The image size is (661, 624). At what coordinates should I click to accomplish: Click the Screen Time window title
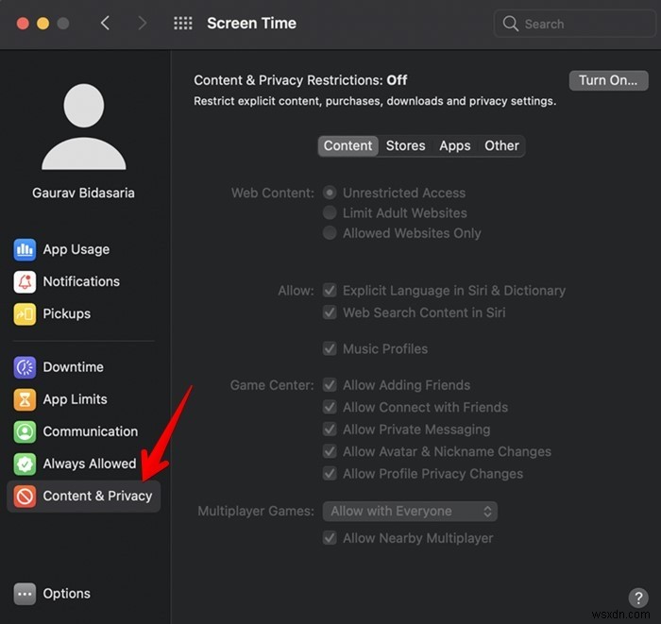coord(252,24)
